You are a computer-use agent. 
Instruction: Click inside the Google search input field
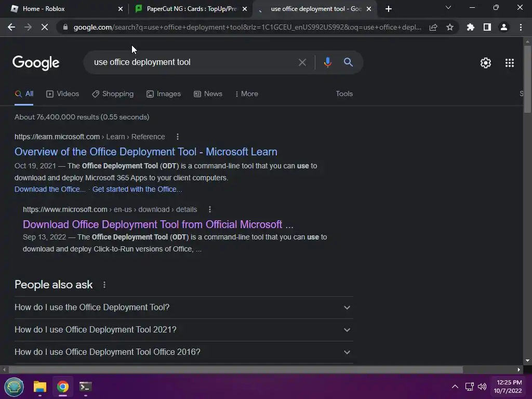pyautogui.click(x=193, y=62)
